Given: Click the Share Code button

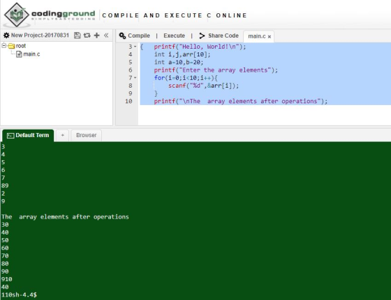Looking at the screenshot, I should [219, 35].
